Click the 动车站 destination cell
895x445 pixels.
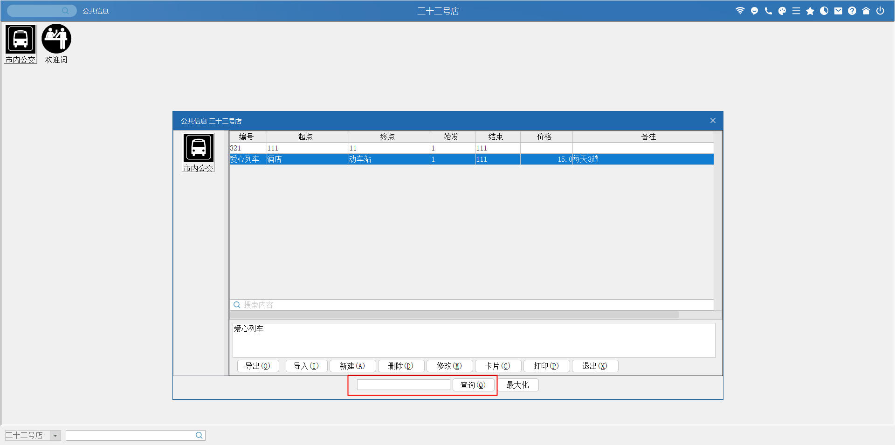point(390,159)
